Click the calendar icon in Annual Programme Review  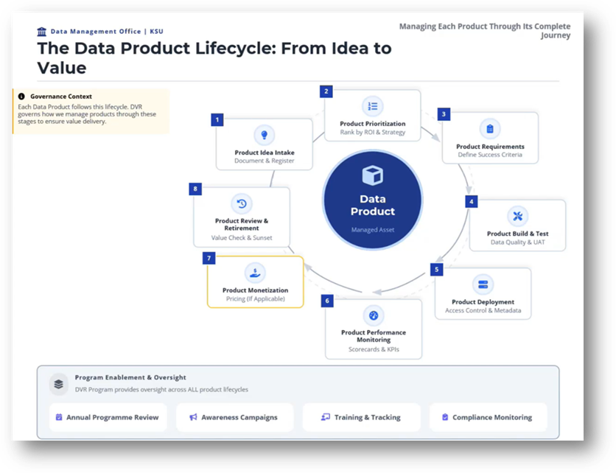59,417
